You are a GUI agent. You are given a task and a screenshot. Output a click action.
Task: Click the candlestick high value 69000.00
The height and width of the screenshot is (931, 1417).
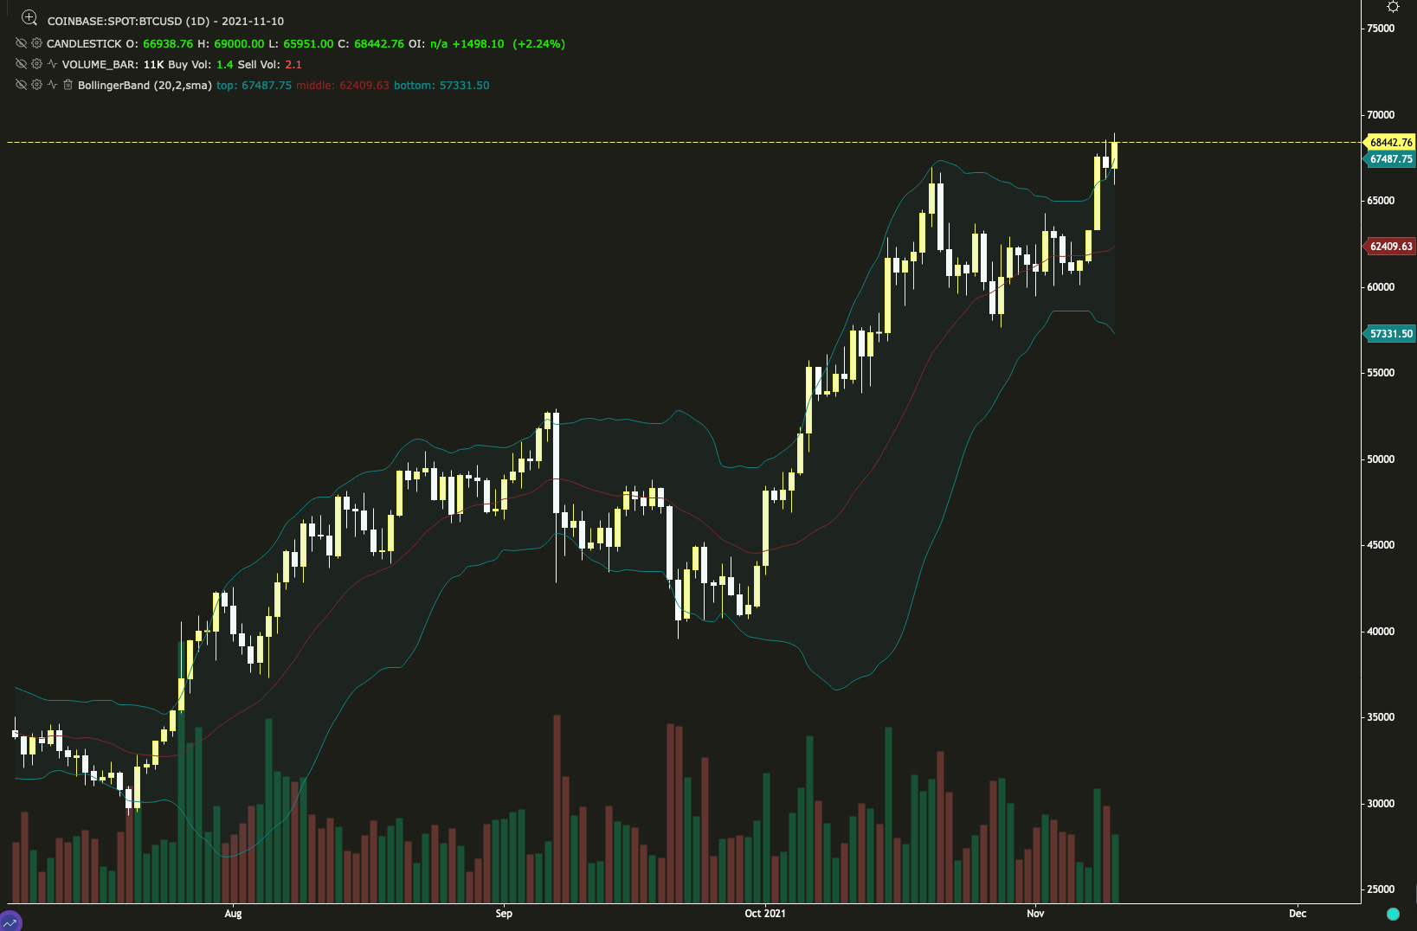238,43
